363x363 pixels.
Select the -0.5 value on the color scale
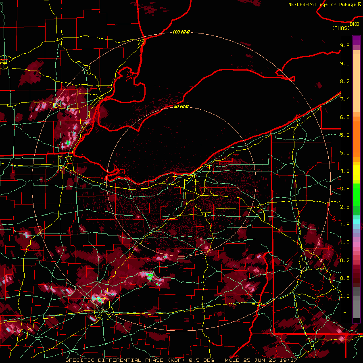click(x=343, y=278)
